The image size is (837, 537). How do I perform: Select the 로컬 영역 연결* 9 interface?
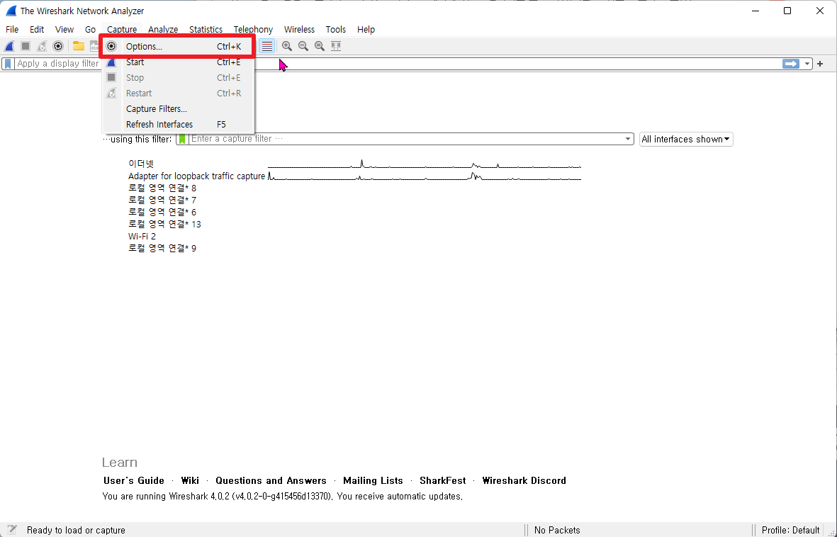click(x=162, y=248)
